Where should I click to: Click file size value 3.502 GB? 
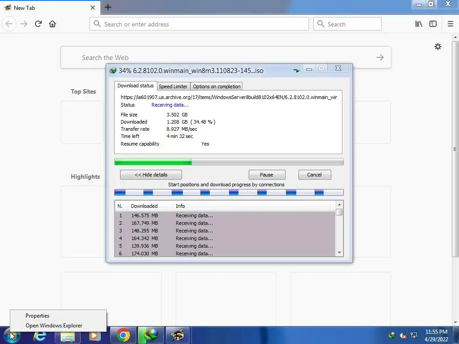tap(177, 115)
